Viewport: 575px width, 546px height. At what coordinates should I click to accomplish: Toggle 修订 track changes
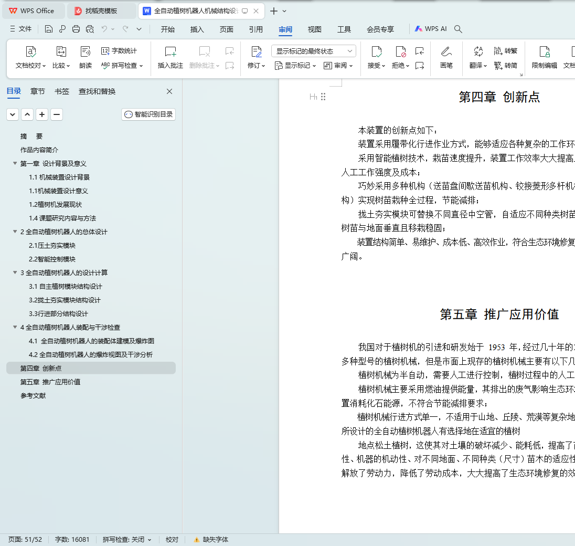click(256, 57)
